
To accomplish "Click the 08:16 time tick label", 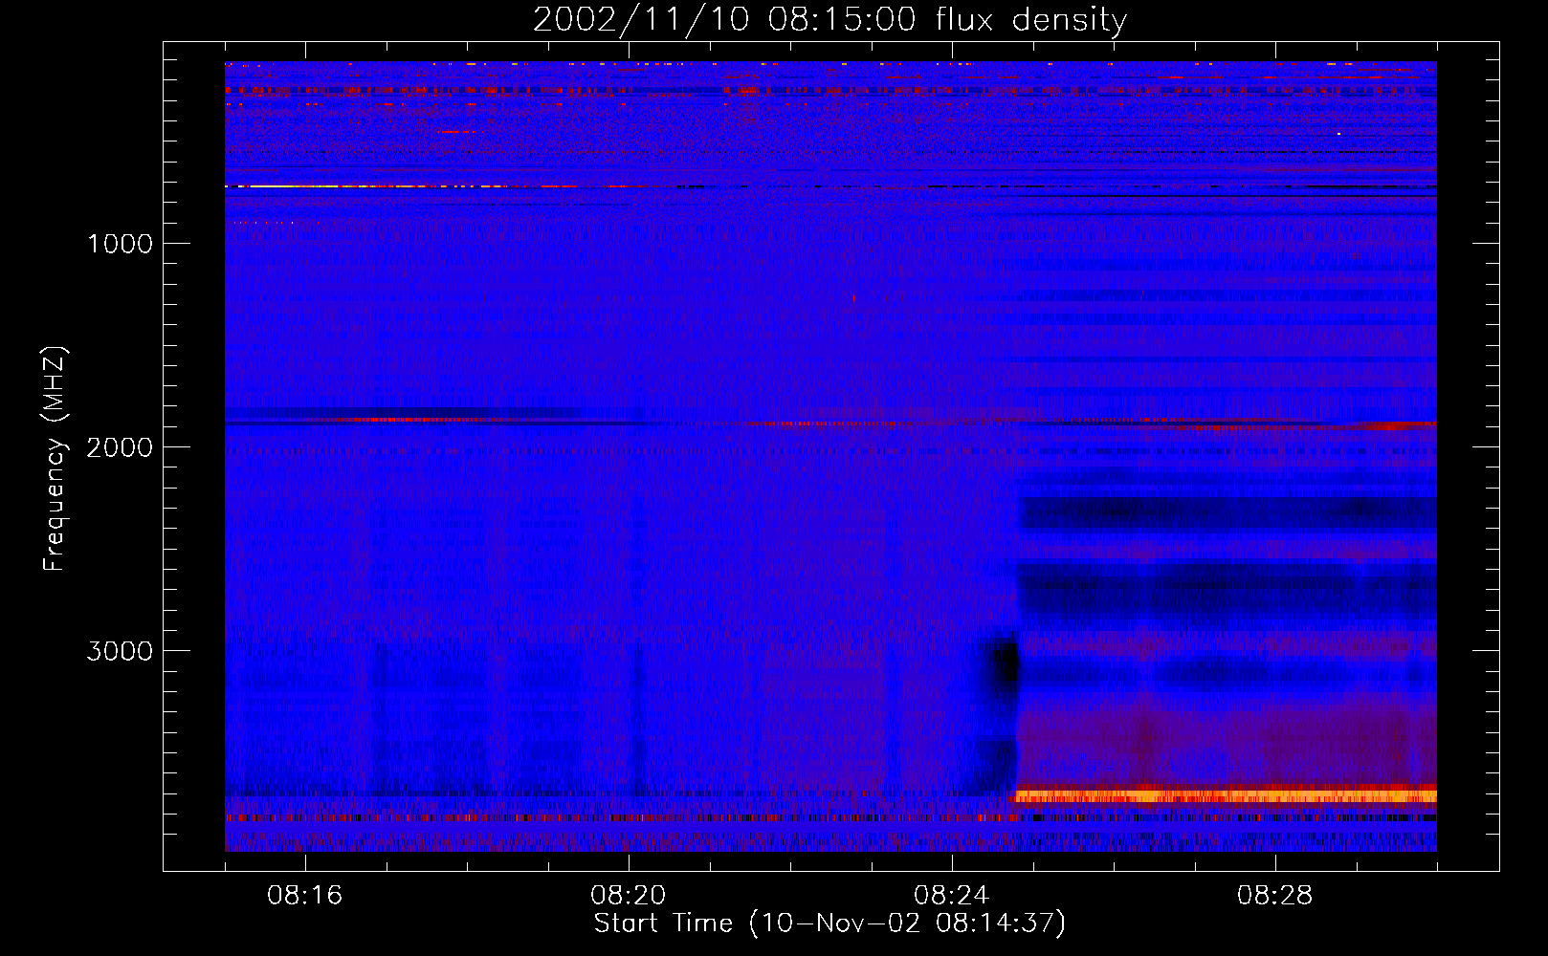I will pyautogui.click(x=305, y=896).
